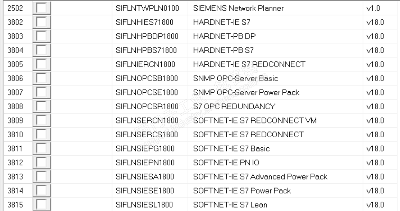
Task: Enable the HARDNET-PB DP checkbox
Action: (x=42, y=36)
